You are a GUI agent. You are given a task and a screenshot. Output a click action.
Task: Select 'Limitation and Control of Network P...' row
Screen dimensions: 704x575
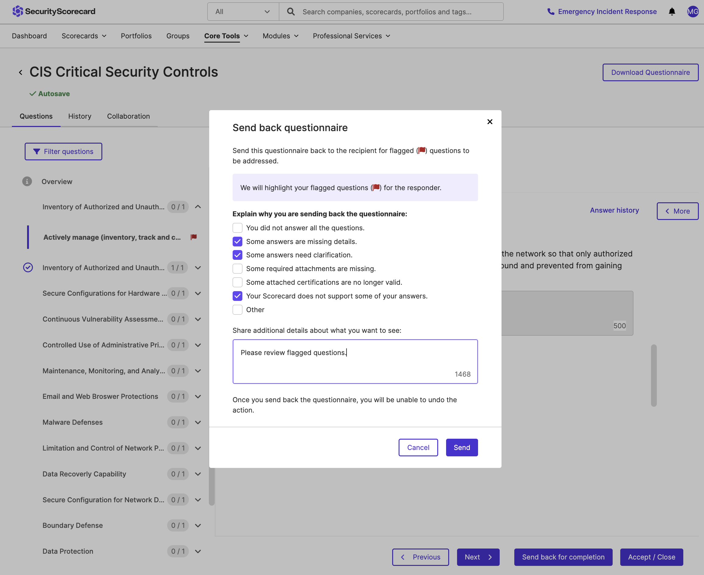click(x=103, y=448)
